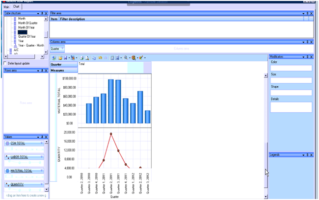
Task: Click the Color modificator field
Action: pyautogui.click(x=291, y=68)
